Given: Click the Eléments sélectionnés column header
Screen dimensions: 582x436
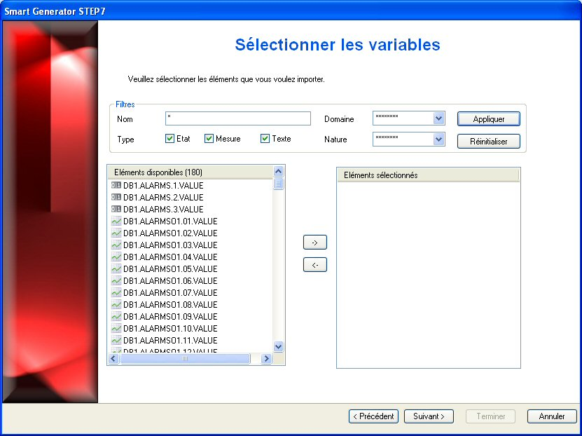Looking at the screenshot, I should coord(429,175).
